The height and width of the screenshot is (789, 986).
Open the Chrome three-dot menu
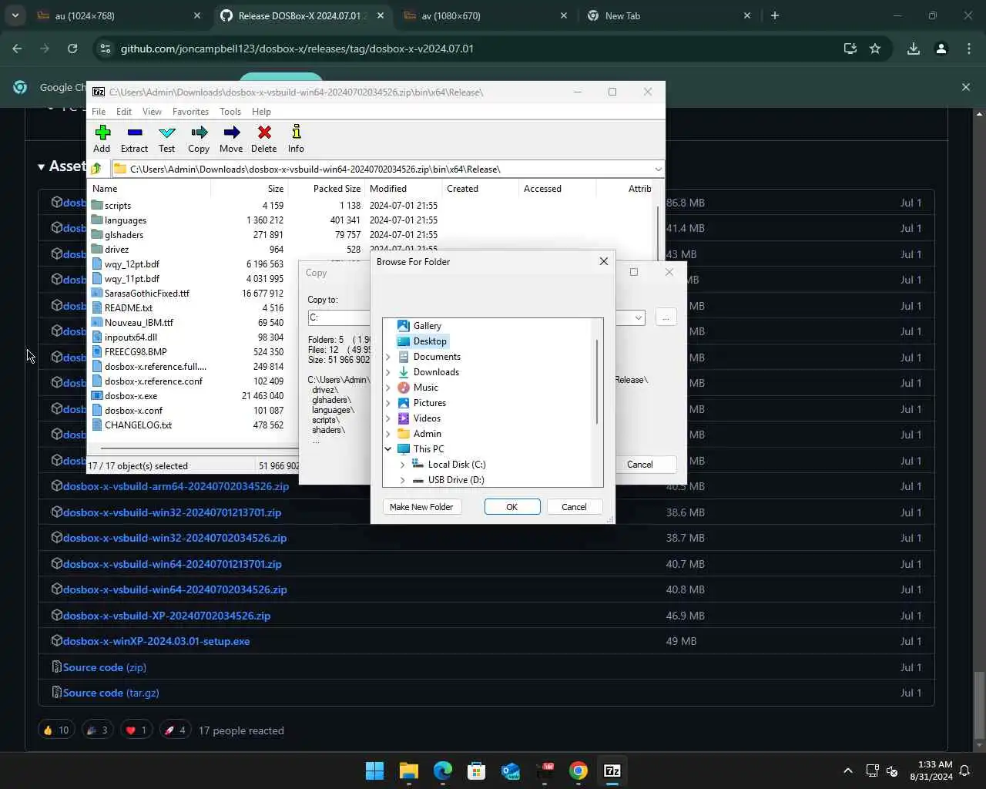pos(969,49)
